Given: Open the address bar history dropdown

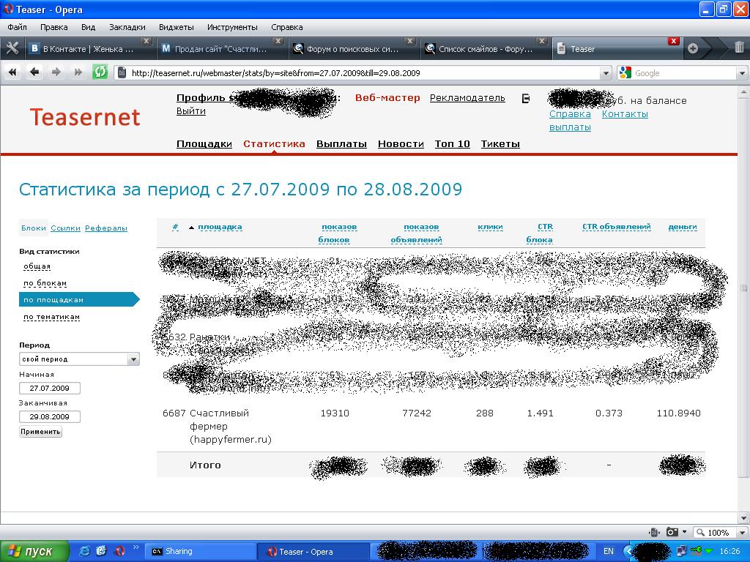Looking at the screenshot, I should (606, 73).
